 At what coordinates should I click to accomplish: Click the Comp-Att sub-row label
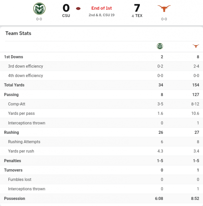pos(17,104)
